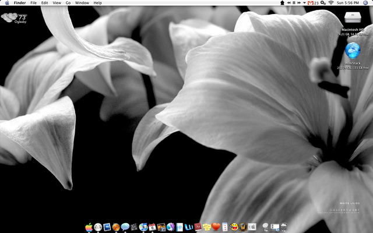
Task: Open the Macintosh HD drive icon
Action: click(x=353, y=17)
